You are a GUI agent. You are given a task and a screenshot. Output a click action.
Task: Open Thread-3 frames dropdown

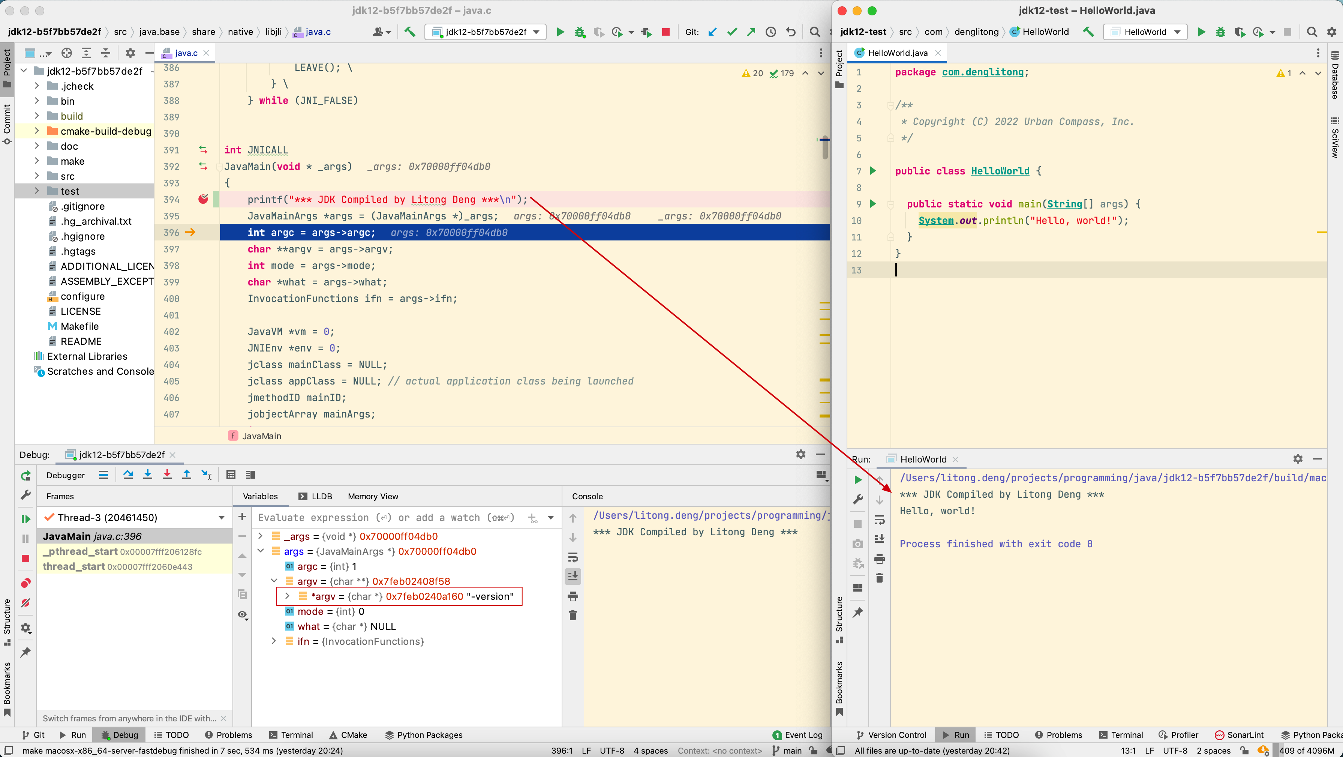click(222, 517)
